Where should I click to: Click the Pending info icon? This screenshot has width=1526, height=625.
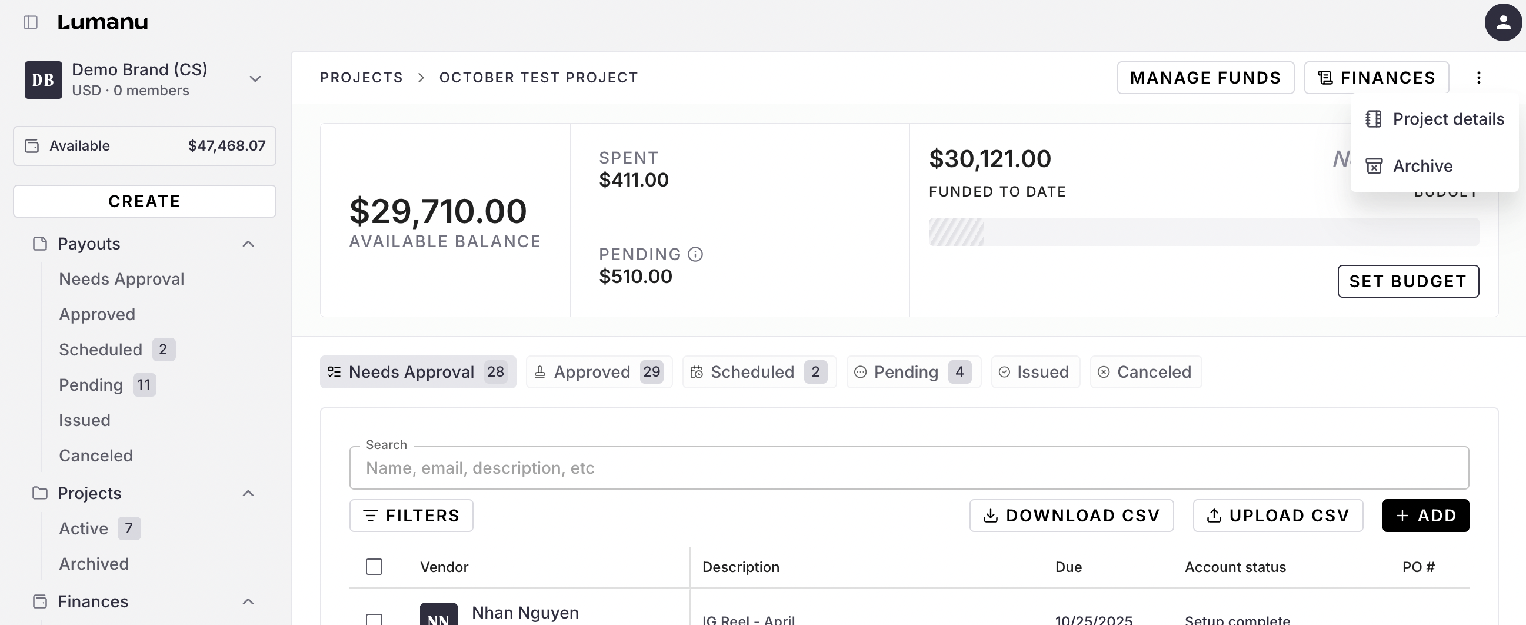[695, 254]
